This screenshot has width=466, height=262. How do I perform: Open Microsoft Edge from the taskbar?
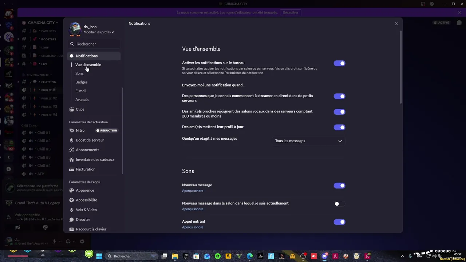point(250,256)
